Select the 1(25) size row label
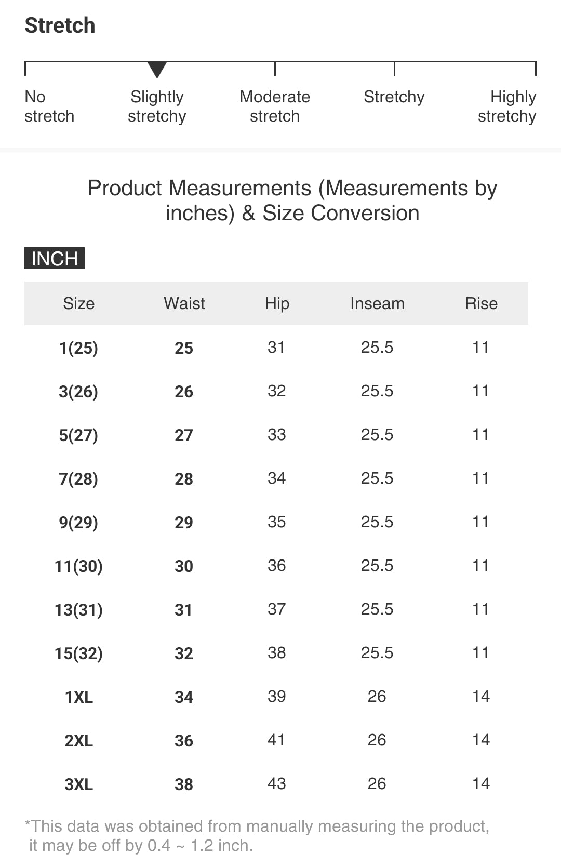Screen dimensions: 561x867 (x=78, y=348)
